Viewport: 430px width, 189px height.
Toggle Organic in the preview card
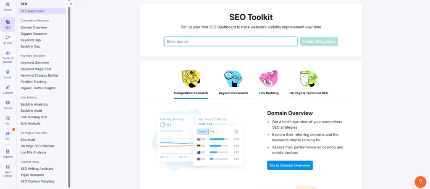[203, 132]
